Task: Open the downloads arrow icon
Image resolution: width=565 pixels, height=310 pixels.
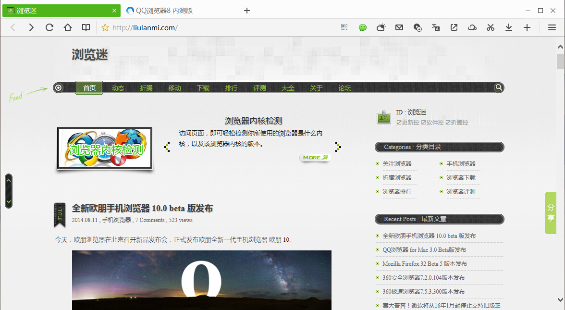Action: pos(509,27)
